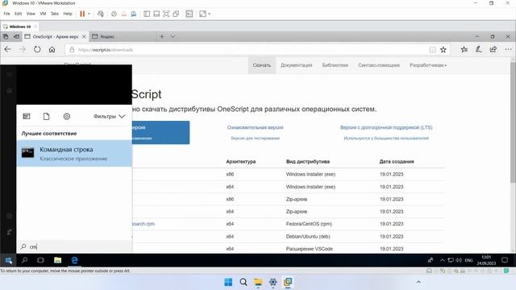516x290 pixels.
Task: Click the Windows 10 Start button in the VM
Action: pos(8,260)
